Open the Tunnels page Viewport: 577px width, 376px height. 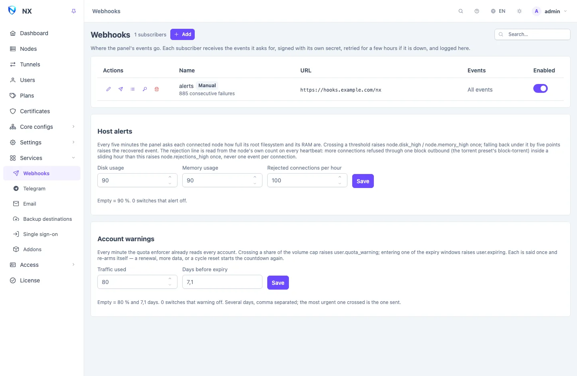point(42,64)
